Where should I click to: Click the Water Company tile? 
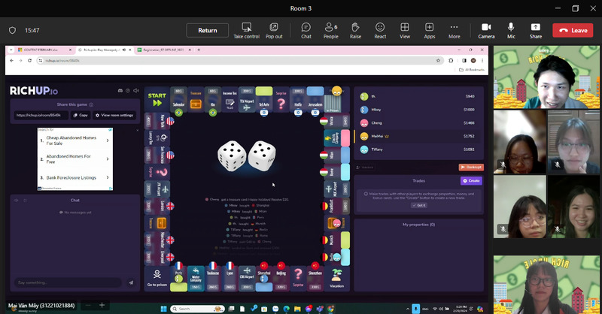196,279
